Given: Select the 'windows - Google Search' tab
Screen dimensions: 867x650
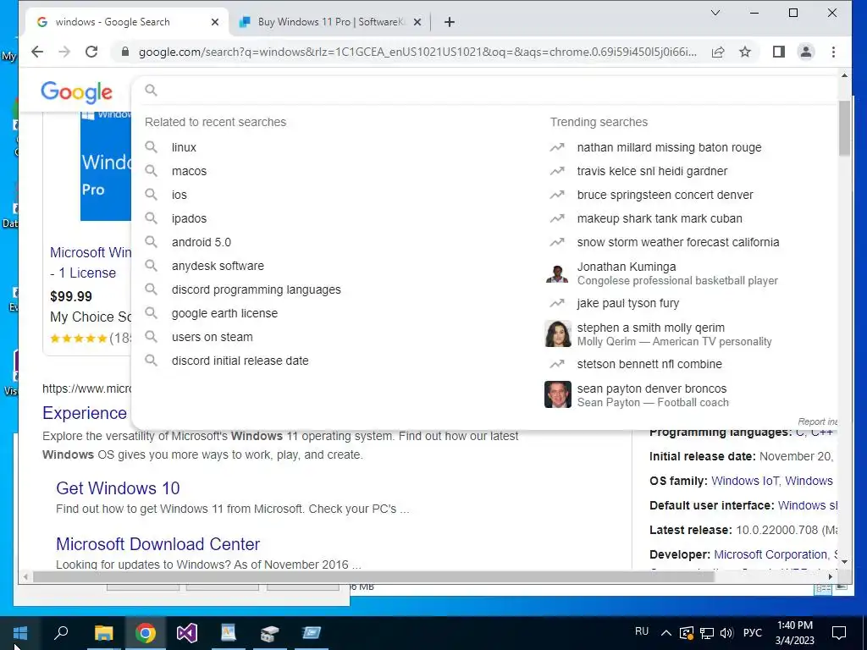Looking at the screenshot, I should coord(127,22).
